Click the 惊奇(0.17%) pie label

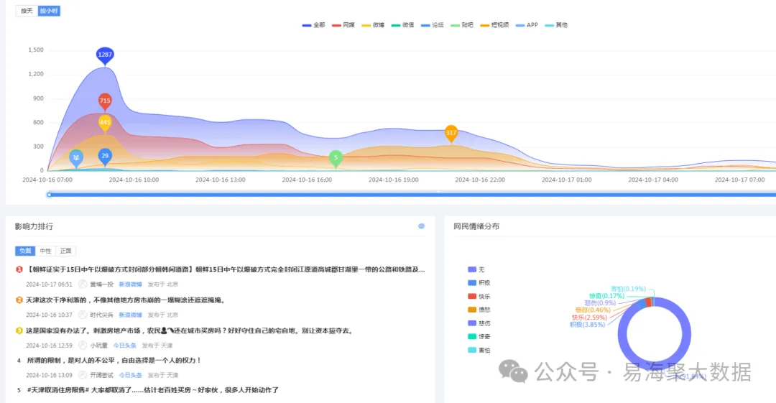coord(606,296)
